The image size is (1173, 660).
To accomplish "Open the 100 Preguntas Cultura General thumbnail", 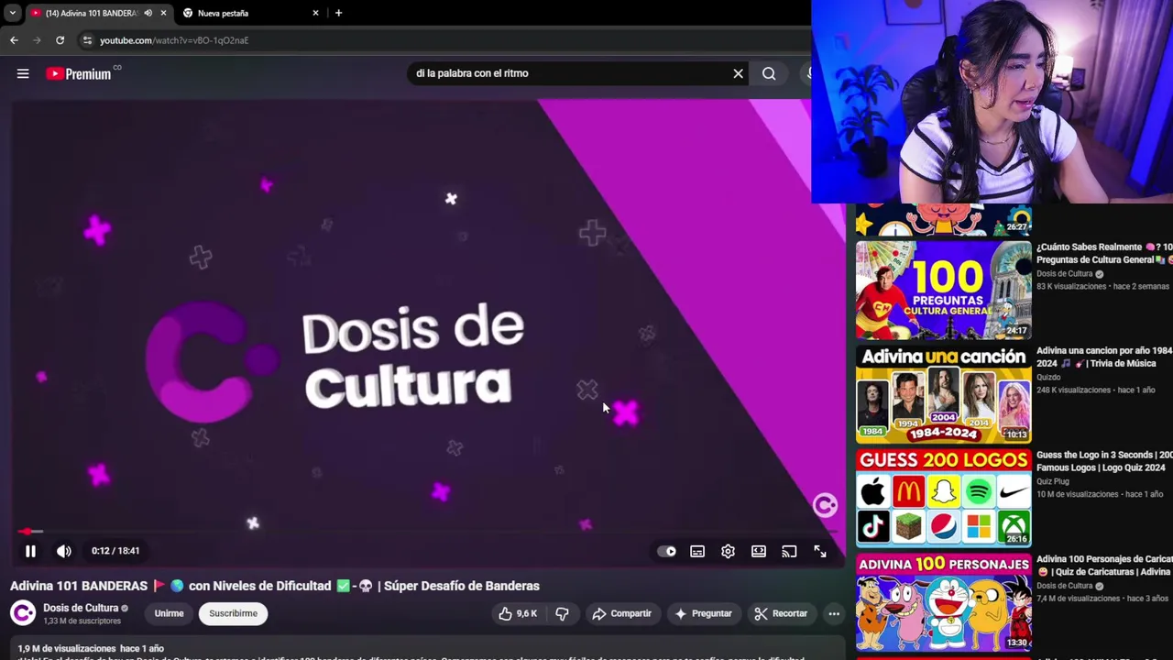I will point(943,290).
